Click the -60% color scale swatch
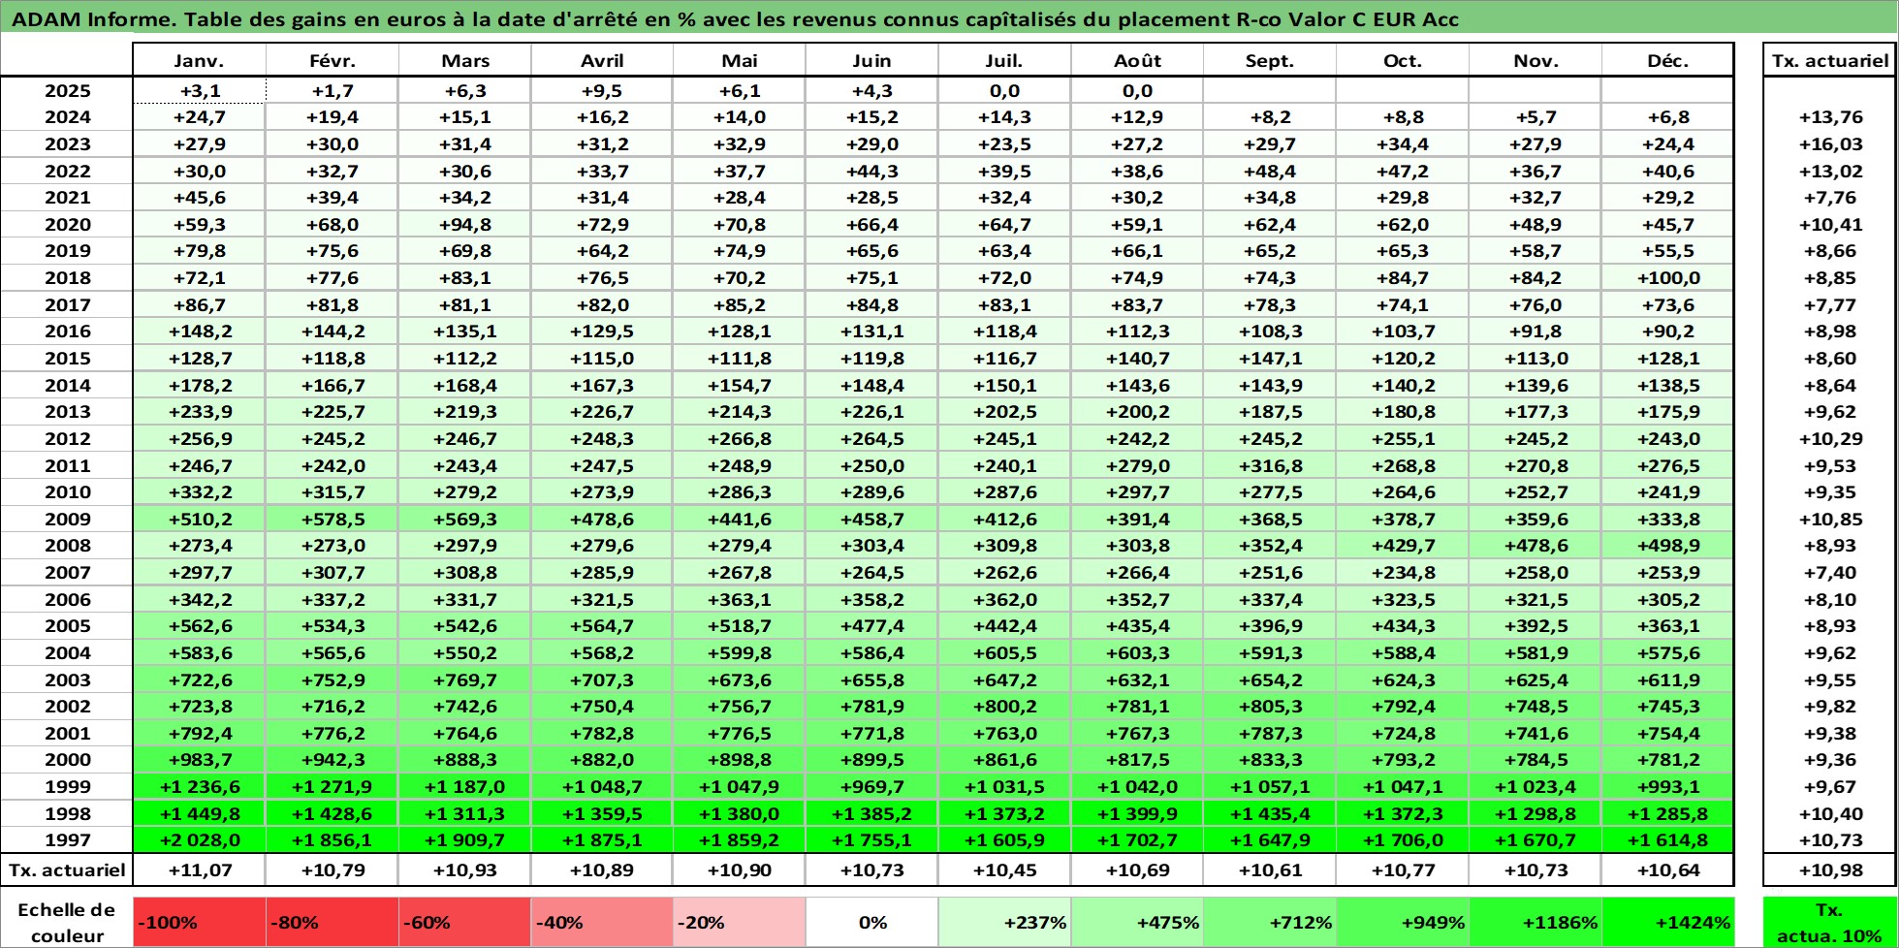The height and width of the screenshot is (948, 1899). [x=465, y=923]
